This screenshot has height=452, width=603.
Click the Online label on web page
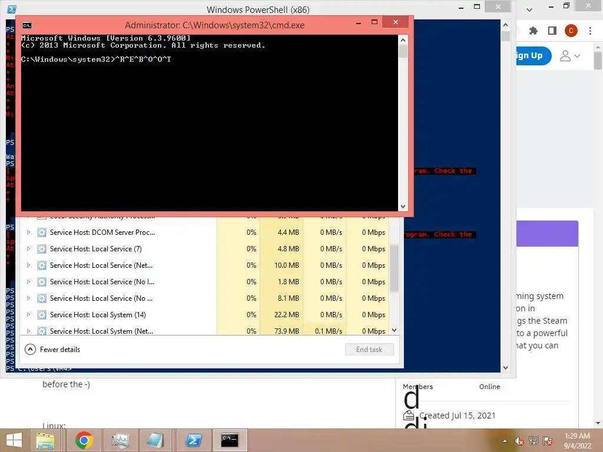[x=489, y=387]
